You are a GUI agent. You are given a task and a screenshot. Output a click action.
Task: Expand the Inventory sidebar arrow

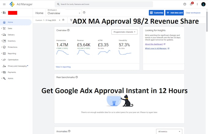point(2,41)
